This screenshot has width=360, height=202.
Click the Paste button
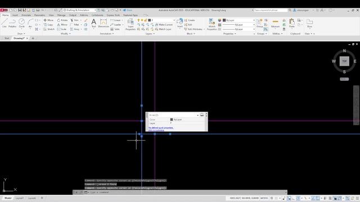(x=292, y=23)
